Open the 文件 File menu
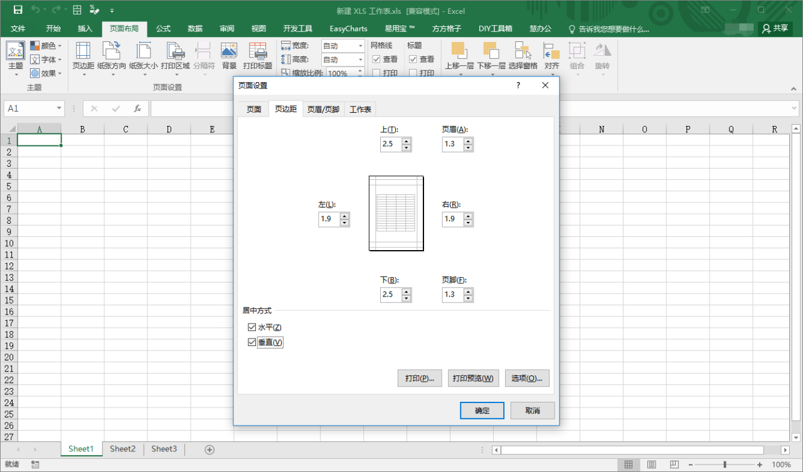 18,29
